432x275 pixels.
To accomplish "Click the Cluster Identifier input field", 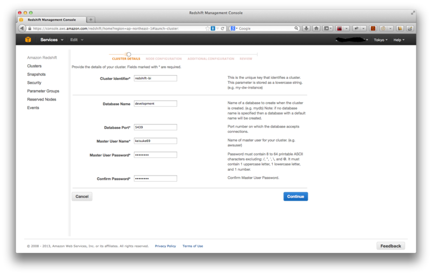I will (156, 78).
